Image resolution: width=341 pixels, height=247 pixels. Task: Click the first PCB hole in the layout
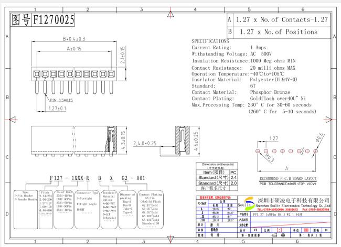(258, 151)
